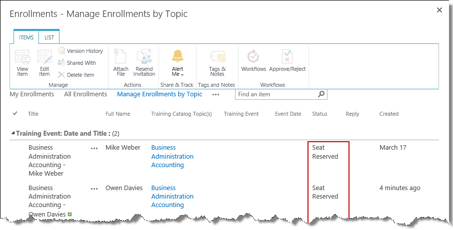This screenshot has width=453, height=230.
Task: Click the Training Event column header
Action: (x=241, y=114)
